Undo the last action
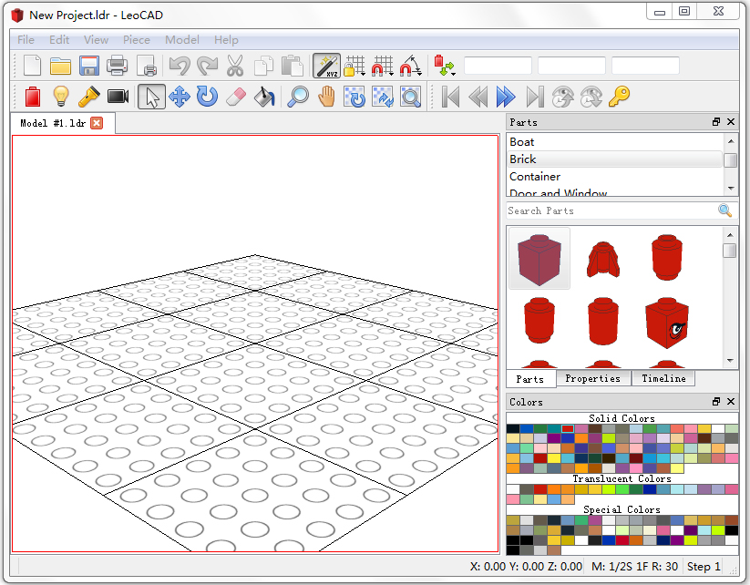Viewport: 750px width, 585px height. tap(180, 66)
